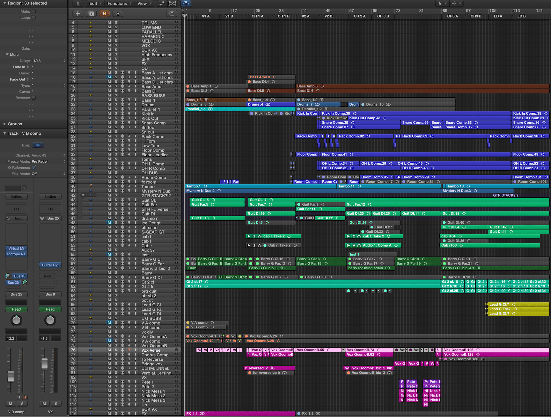Screen dimensions: 551x417
Task: Unmute the V A comp track on row 70
Action: pyautogui.click(x=109, y=322)
